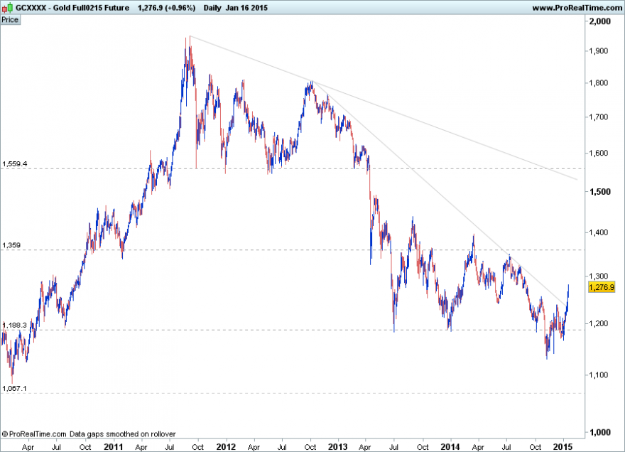Screen dimensions: 625x452
Task: Click the GCXXXX - Gold Full0215 Future title
Action: coord(72,8)
